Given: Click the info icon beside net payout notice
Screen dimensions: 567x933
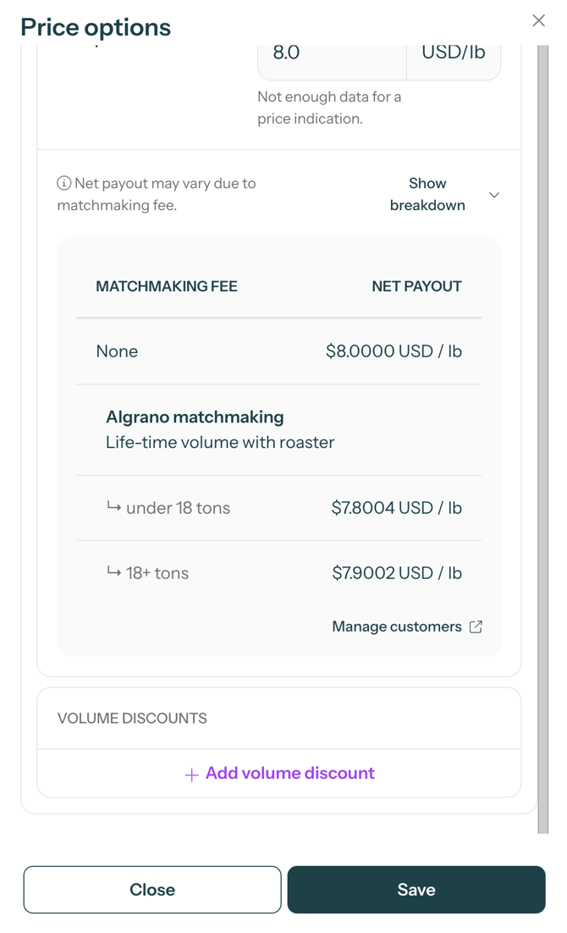Looking at the screenshot, I should pos(63,183).
